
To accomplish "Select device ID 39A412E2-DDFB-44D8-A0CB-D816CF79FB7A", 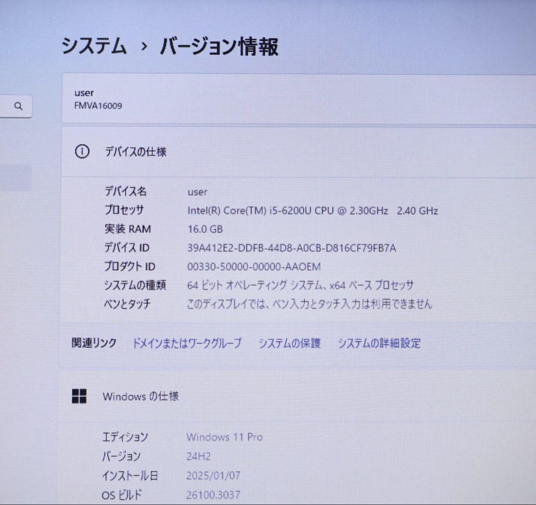I will 292,248.
